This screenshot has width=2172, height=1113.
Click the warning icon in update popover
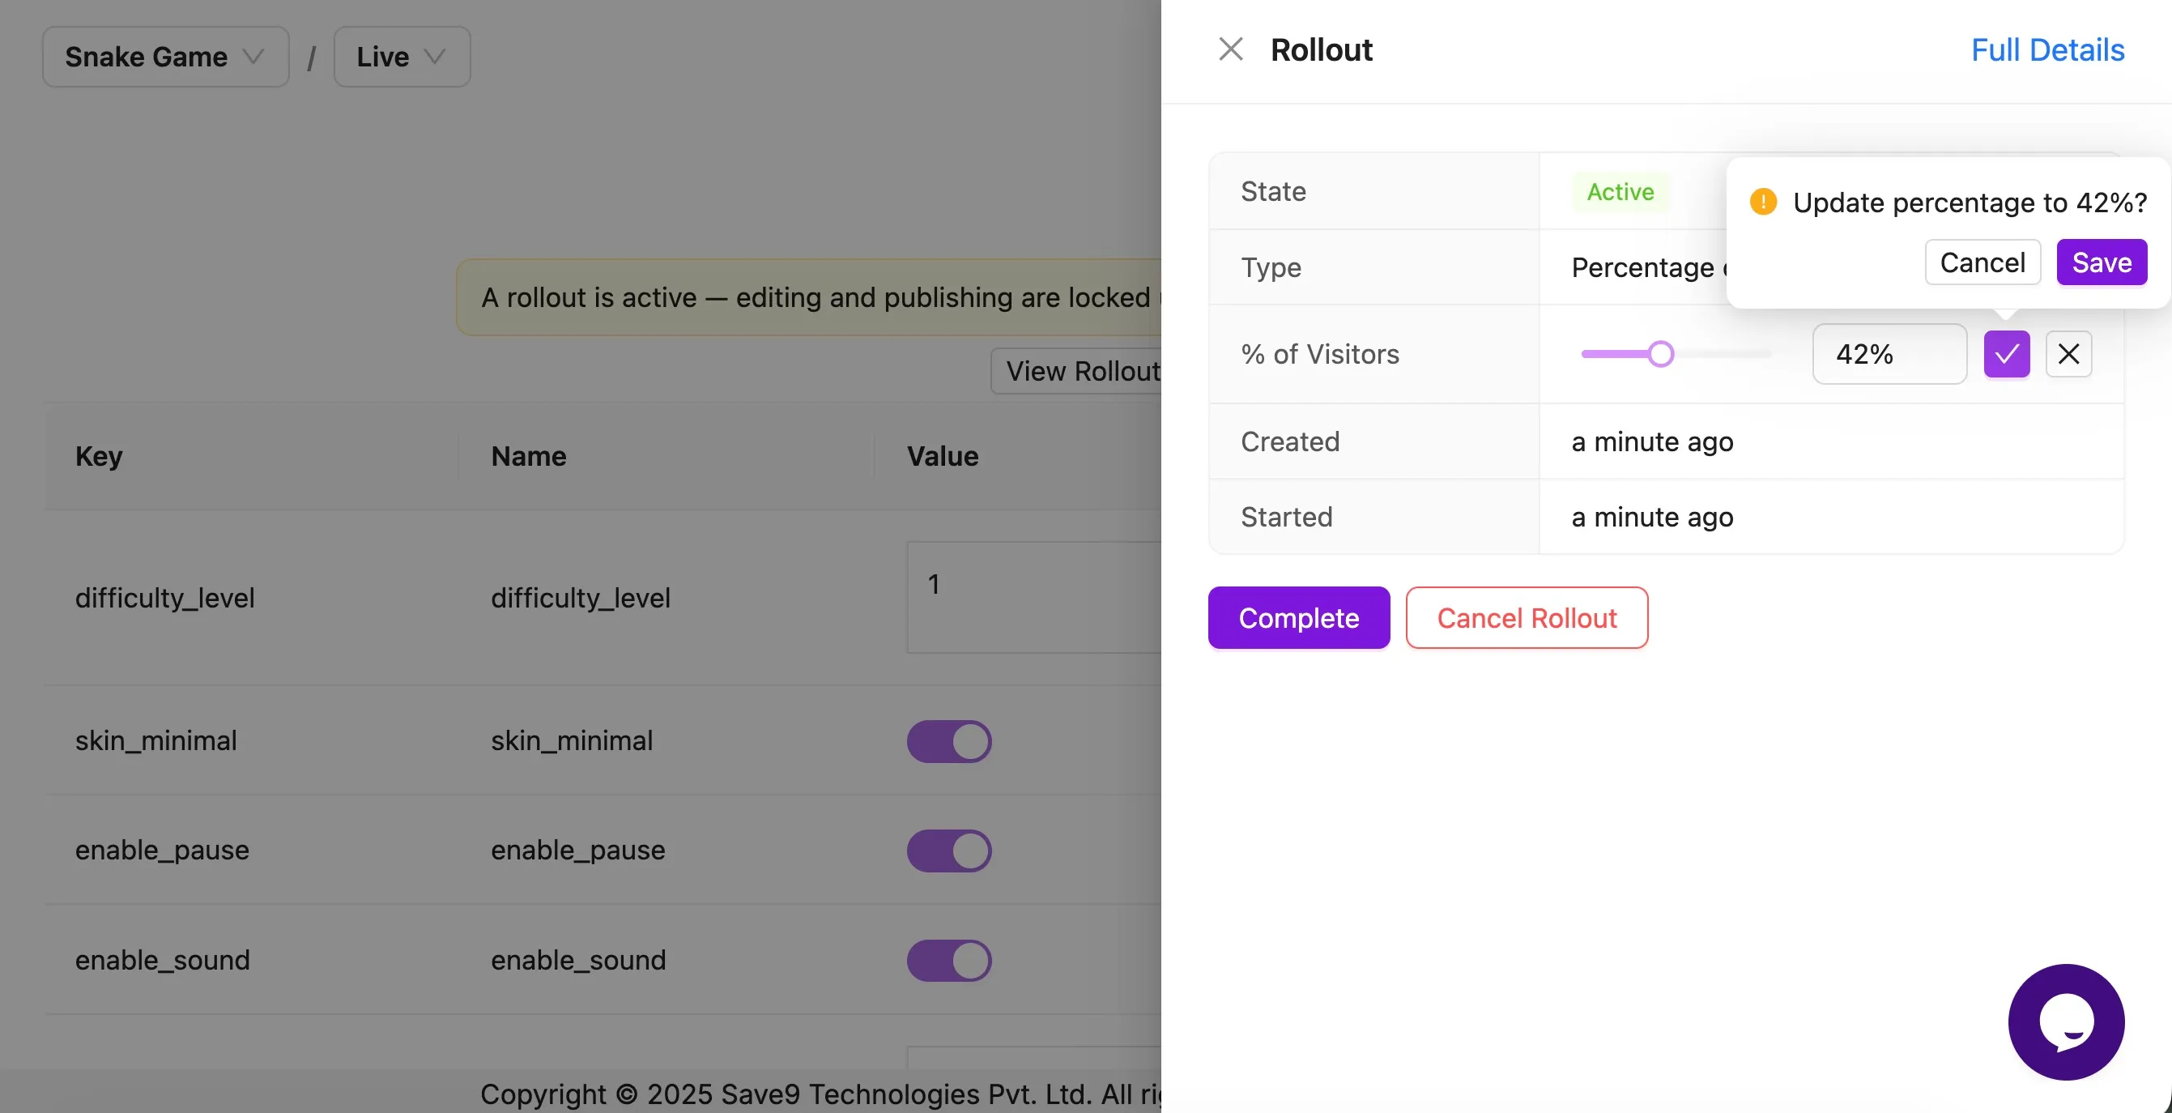tap(1762, 202)
